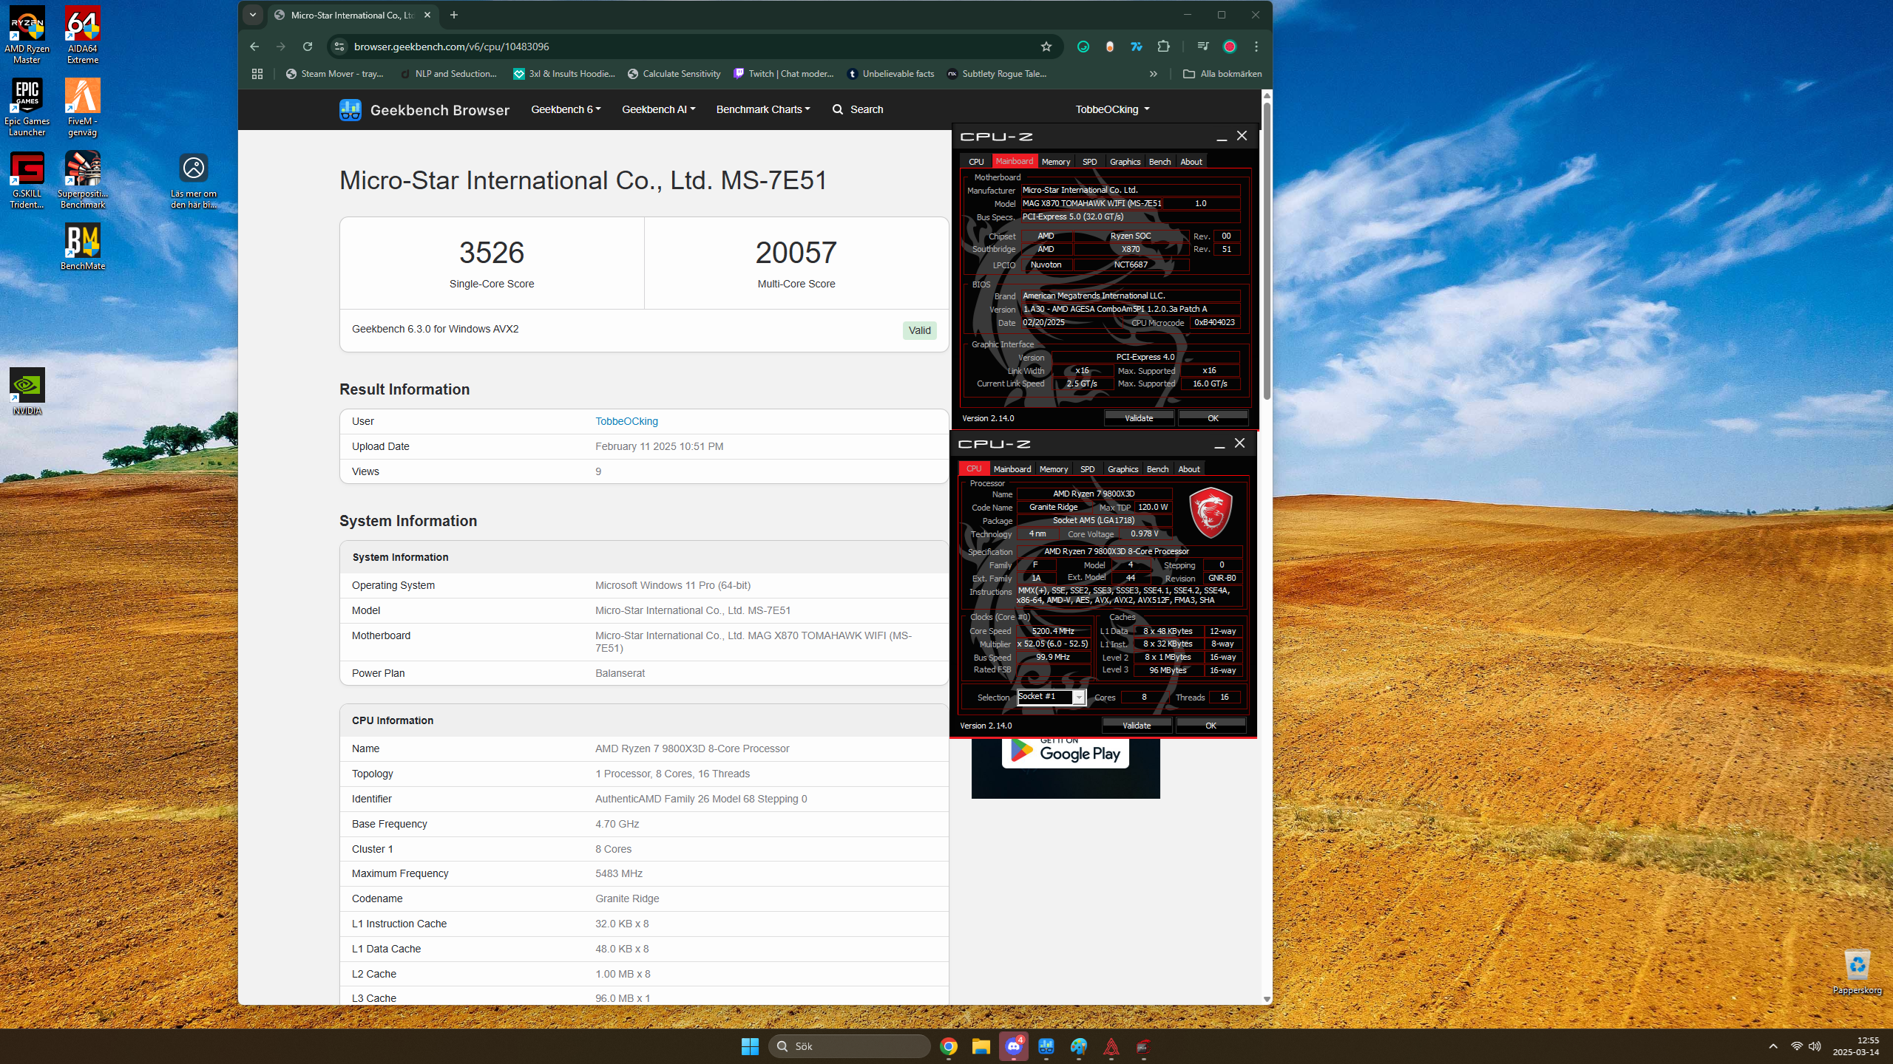1893x1064 pixels.
Task: Launch Epic Games Launcher desktop icon
Action: 27,107
